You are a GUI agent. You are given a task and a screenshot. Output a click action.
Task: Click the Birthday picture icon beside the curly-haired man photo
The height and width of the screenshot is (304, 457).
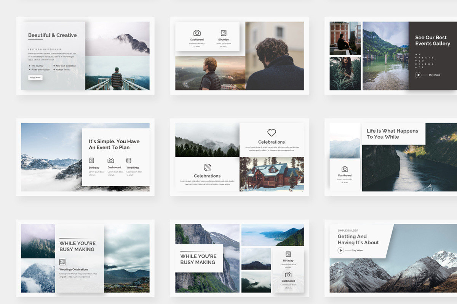click(224, 33)
